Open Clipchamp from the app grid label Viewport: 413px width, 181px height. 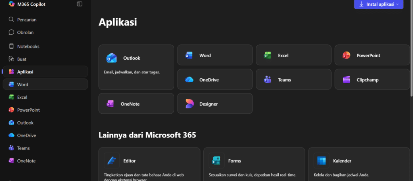[367, 80]
